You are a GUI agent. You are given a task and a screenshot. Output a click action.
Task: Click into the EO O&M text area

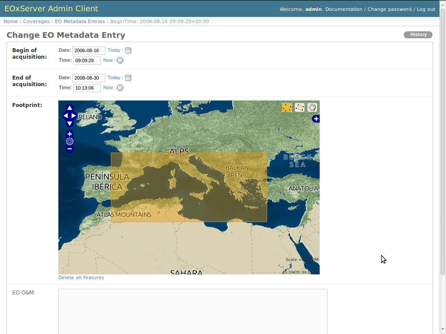193,311
